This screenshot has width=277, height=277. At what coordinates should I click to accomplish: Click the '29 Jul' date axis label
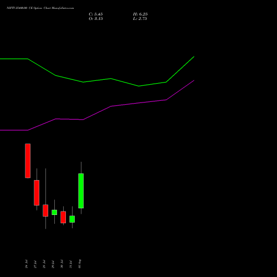point(53,264)
